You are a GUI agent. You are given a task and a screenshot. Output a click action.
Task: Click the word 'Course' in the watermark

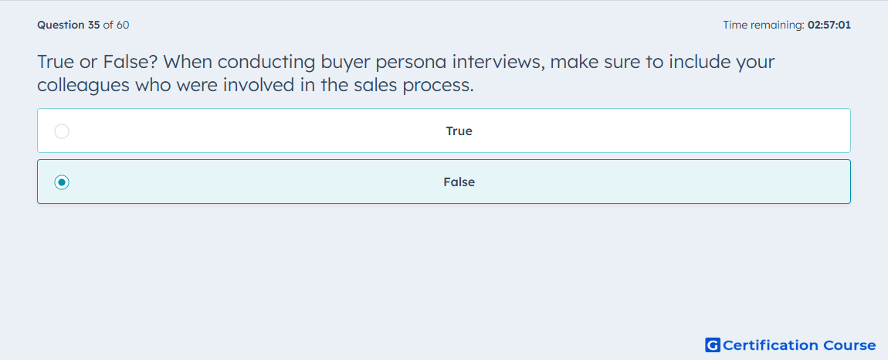(x=849, y=345)
